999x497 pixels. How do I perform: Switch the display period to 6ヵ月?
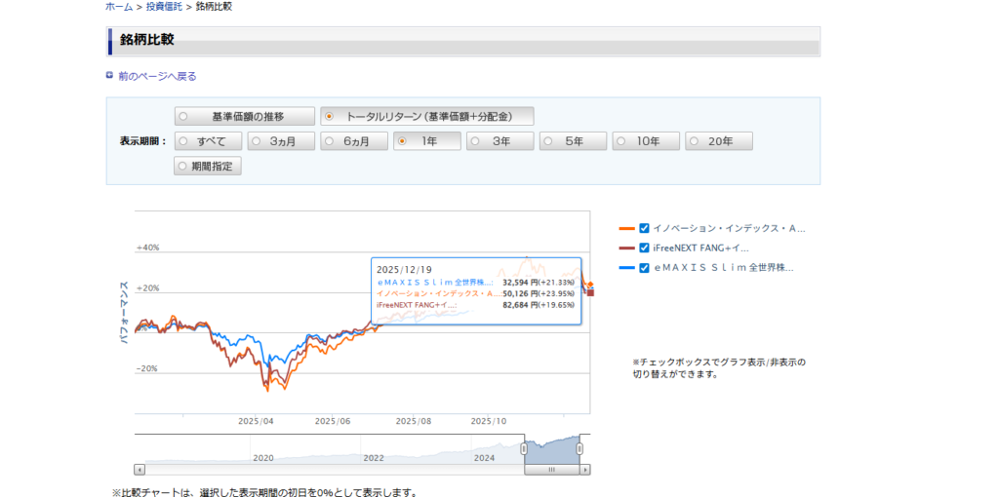[354, 141]
